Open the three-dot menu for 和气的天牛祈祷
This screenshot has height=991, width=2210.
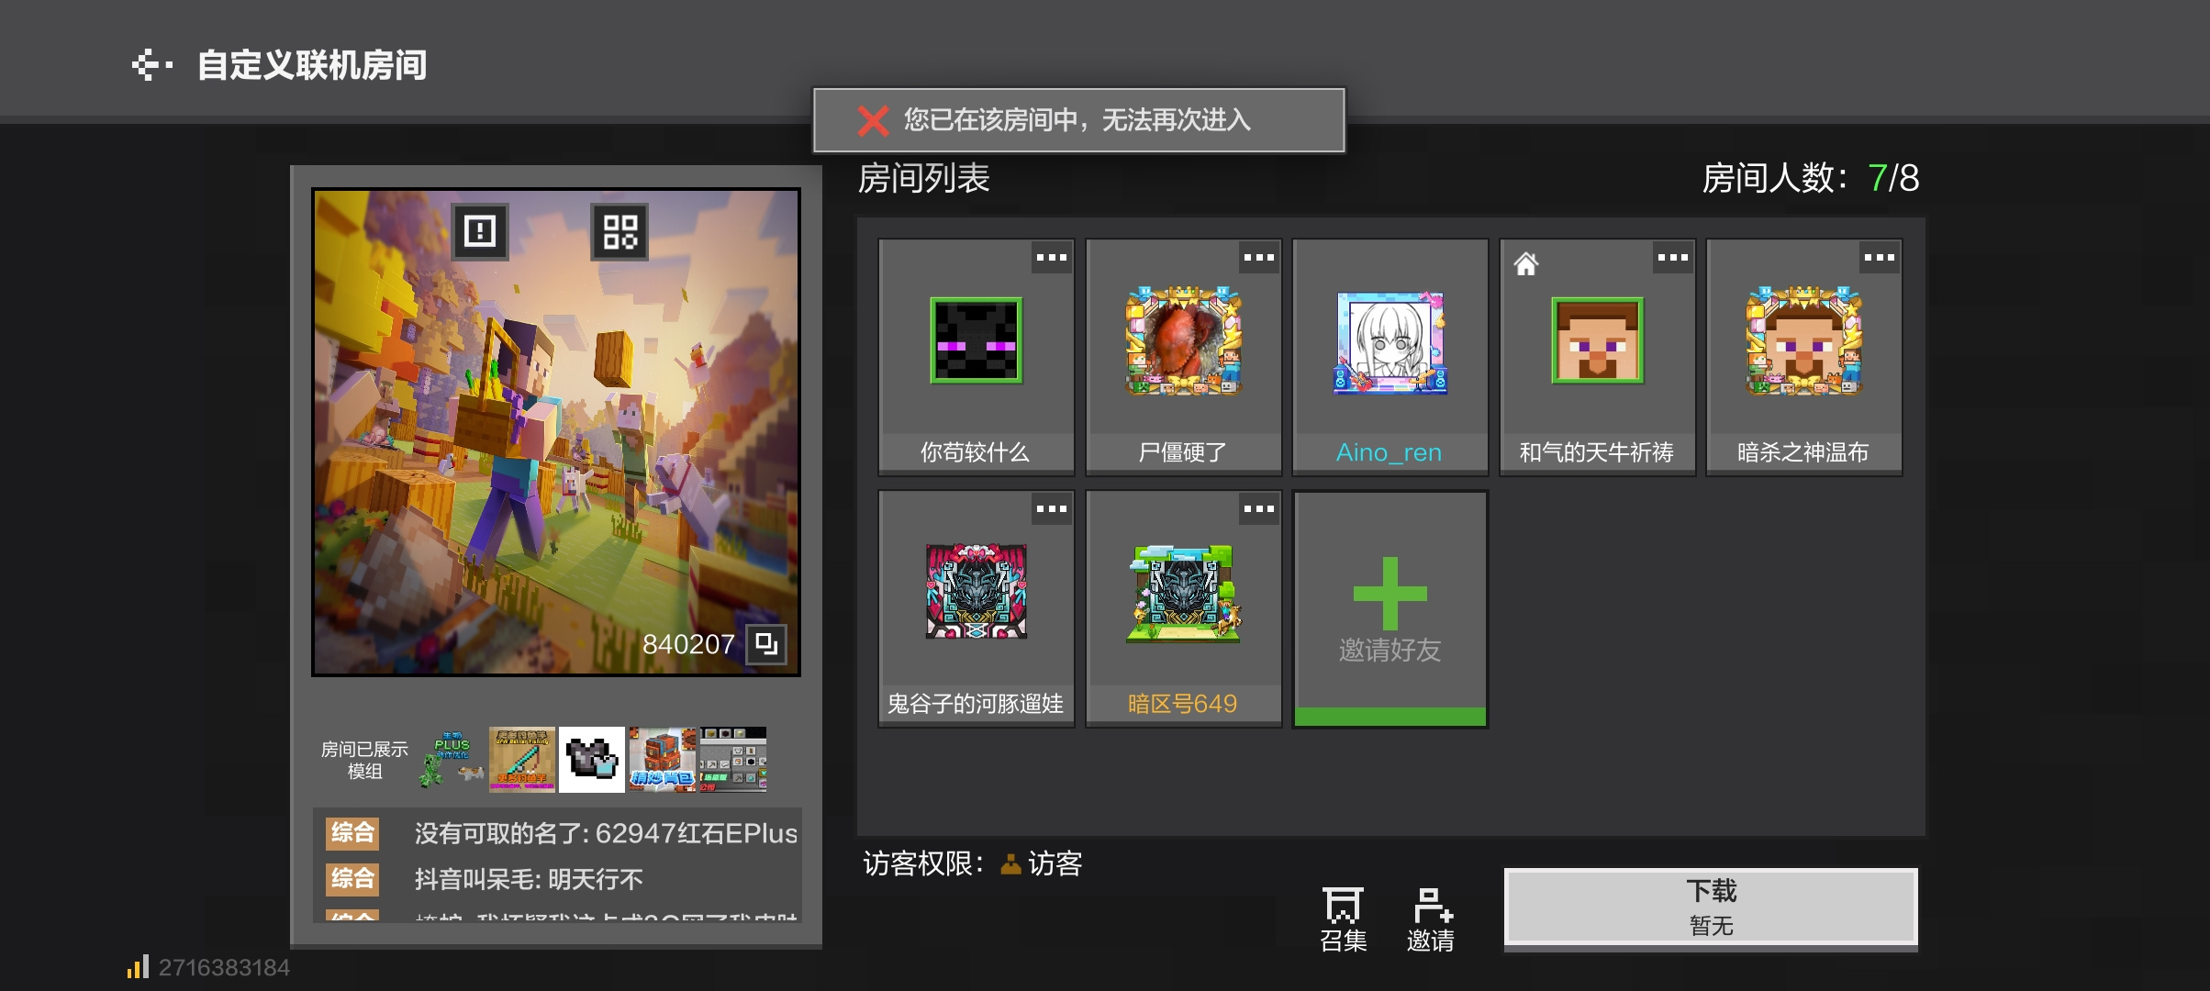1673,258
